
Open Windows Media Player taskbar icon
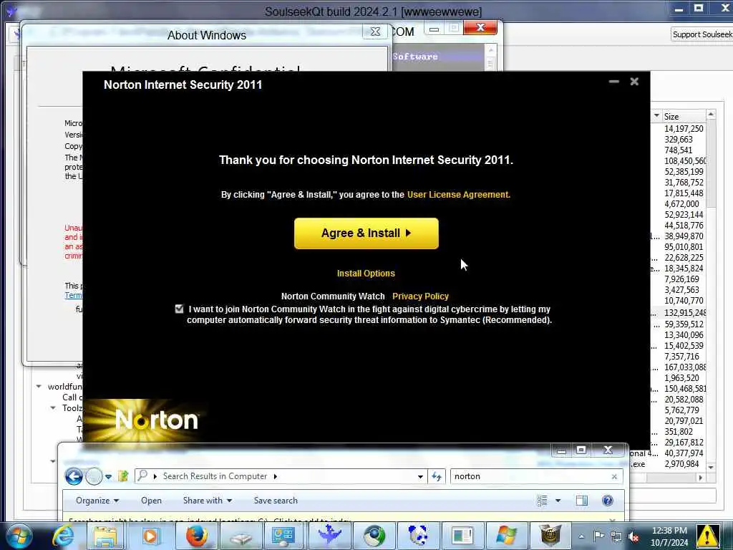[x=150, y=536]
